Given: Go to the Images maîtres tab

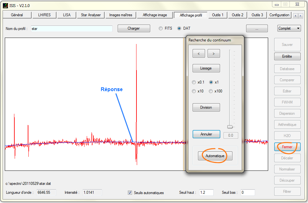Looking at the screenshot, I should (x=121, y=15).
